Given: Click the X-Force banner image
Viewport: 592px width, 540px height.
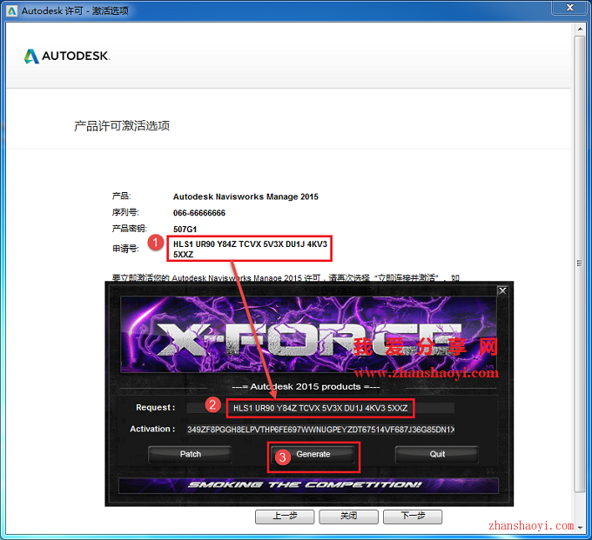Looking at the screenshot, I should point(308,335).
